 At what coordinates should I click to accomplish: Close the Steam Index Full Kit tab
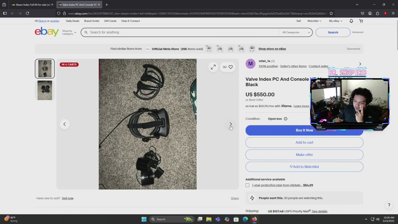(x=52, y=5)
